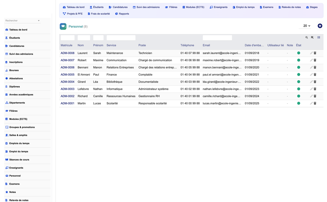
Task: Click the Email filter input field
Action: (217, 38)
